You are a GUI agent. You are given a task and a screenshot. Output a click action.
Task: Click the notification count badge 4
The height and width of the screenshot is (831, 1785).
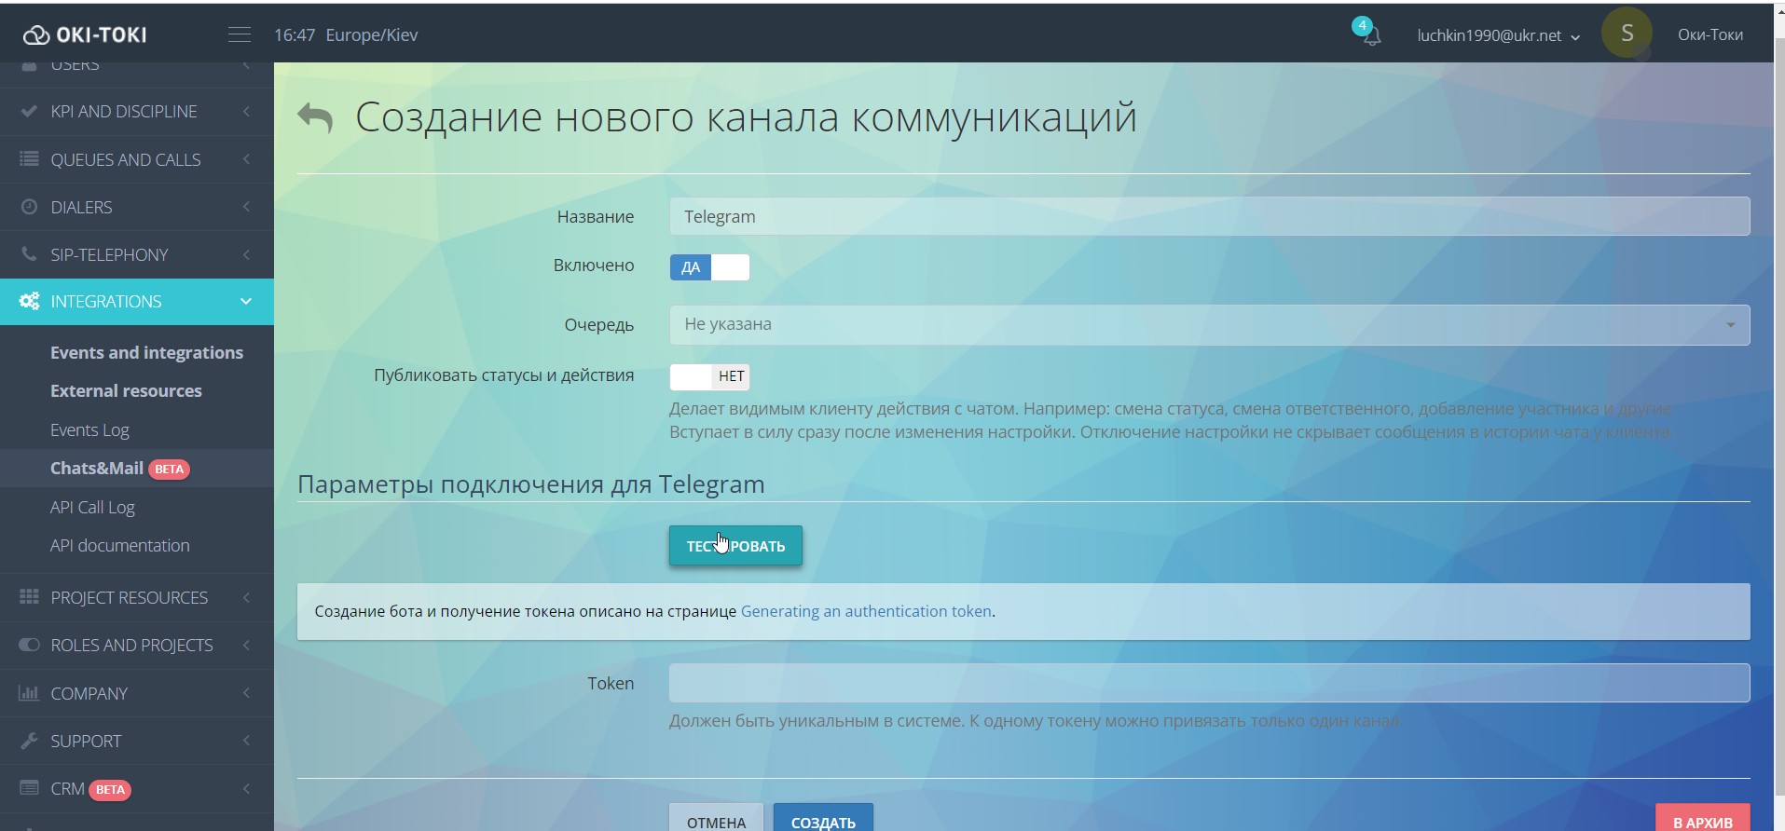tap(1362, 25)
